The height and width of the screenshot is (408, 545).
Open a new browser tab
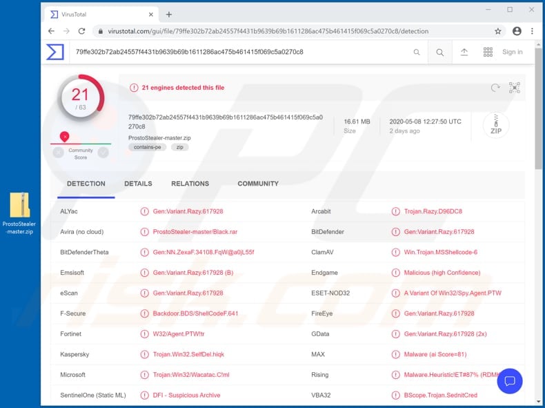(169, 14)
